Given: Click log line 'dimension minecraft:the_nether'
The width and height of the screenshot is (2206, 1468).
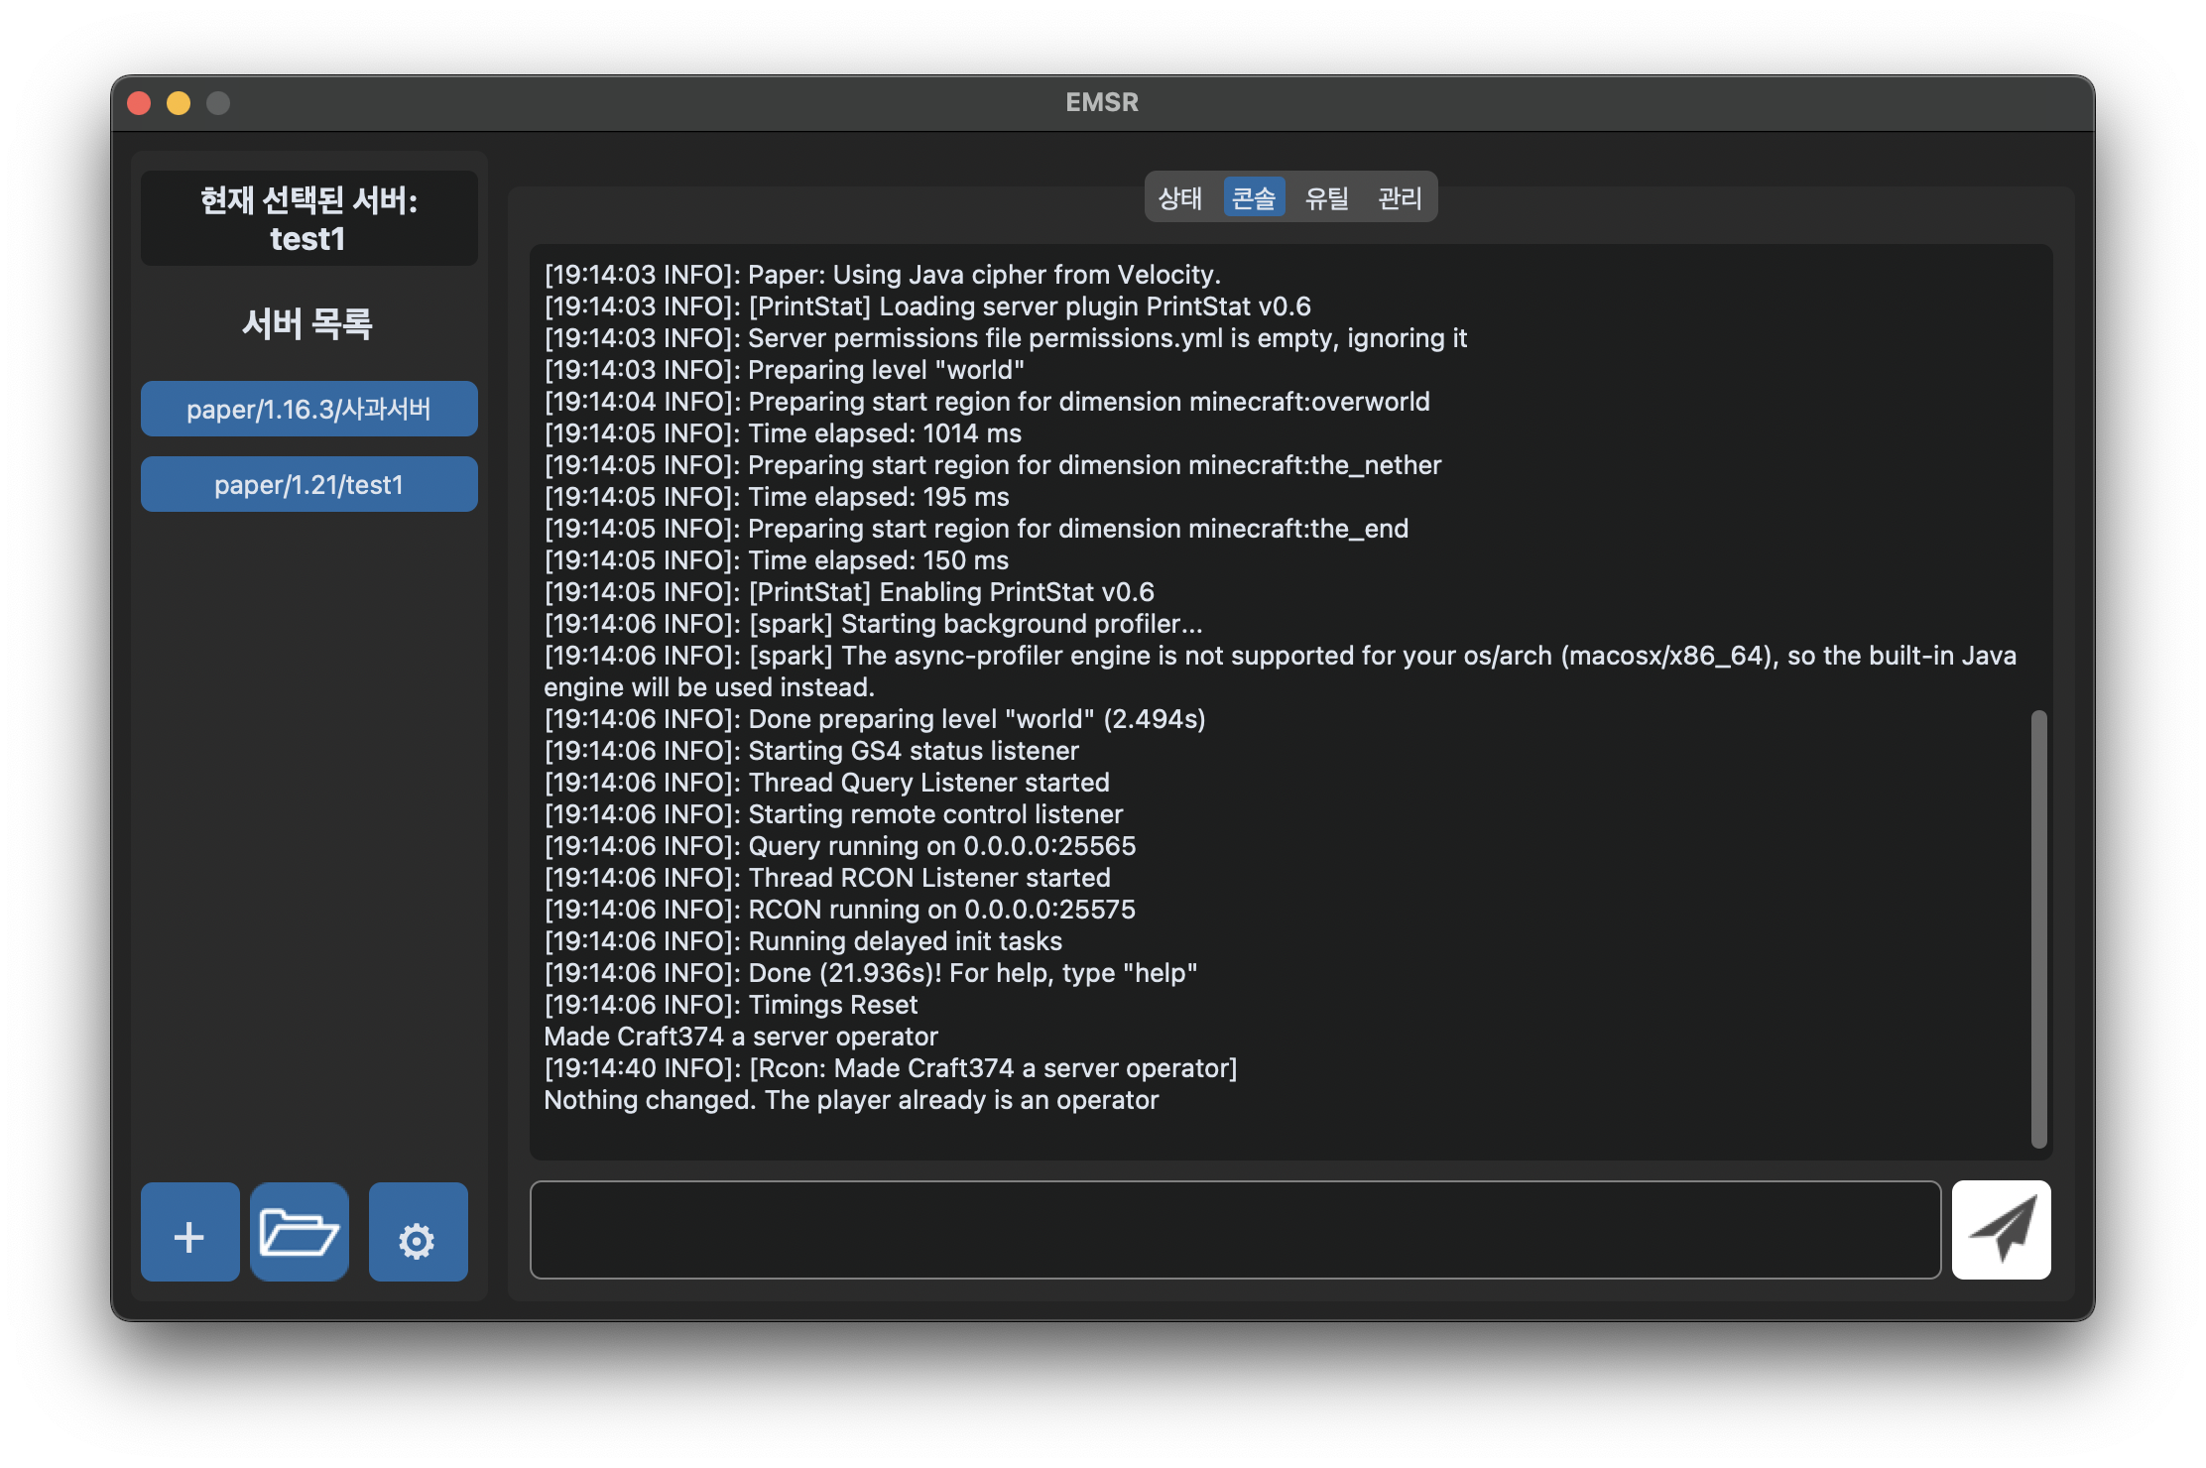Looking at the screenshot, I should point(993,465).
